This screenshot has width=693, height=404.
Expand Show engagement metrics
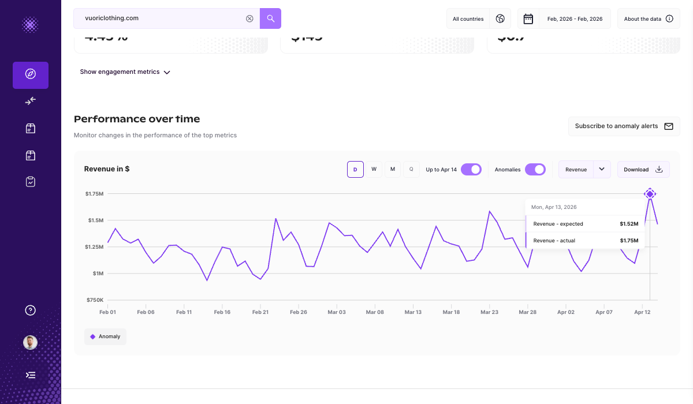[x=125, y=72]
